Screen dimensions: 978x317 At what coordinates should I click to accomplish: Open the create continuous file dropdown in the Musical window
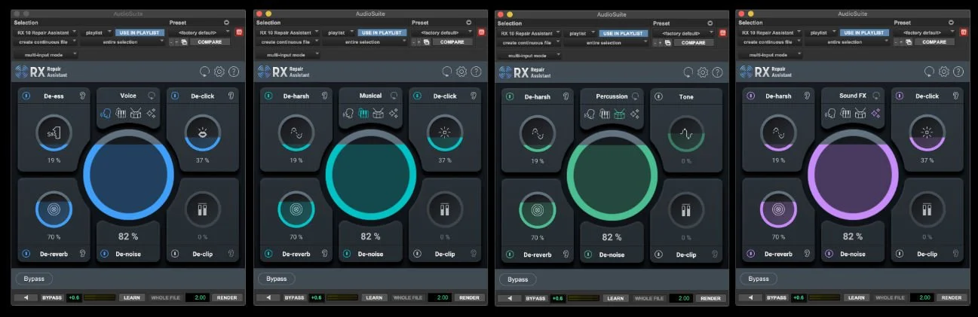pyautogui.click(x=287, y=42)
